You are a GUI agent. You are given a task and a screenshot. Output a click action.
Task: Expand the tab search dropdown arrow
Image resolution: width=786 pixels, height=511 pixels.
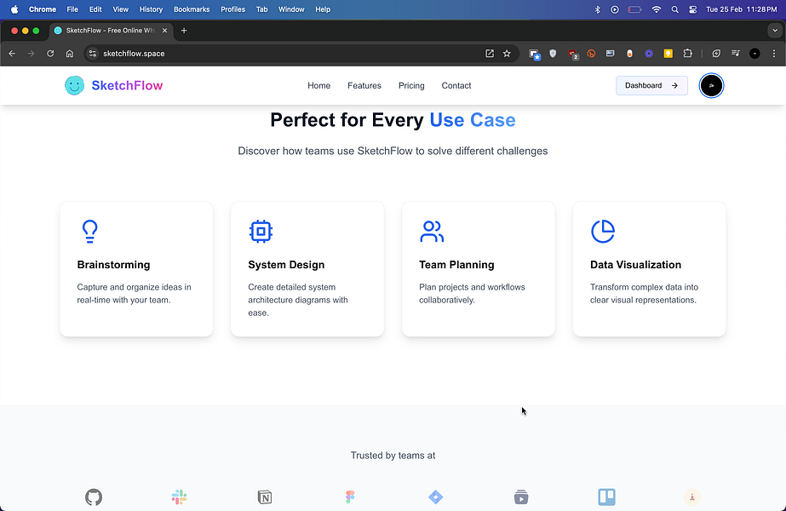point(775,31)
